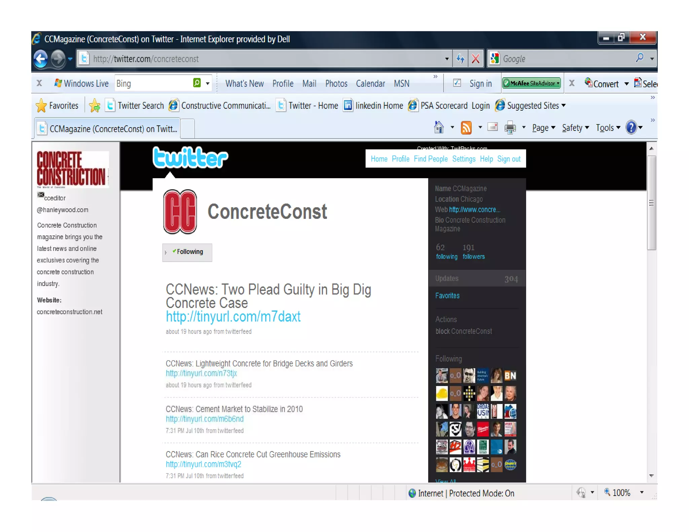Click the blue Help question mark icon
Screen dimensions: 689x532
coord(631,127)
